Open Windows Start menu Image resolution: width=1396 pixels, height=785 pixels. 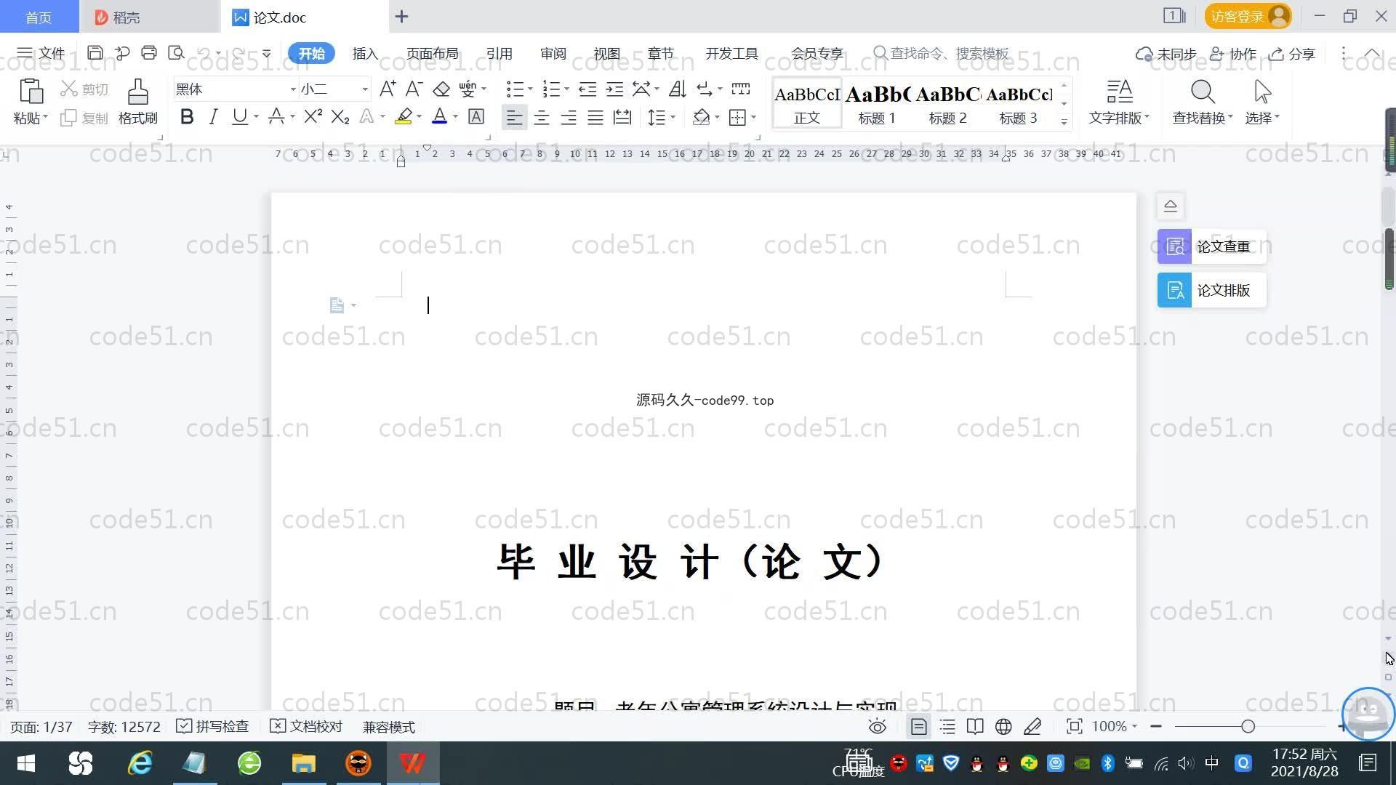pyautogui.click(x=26, y=763)
